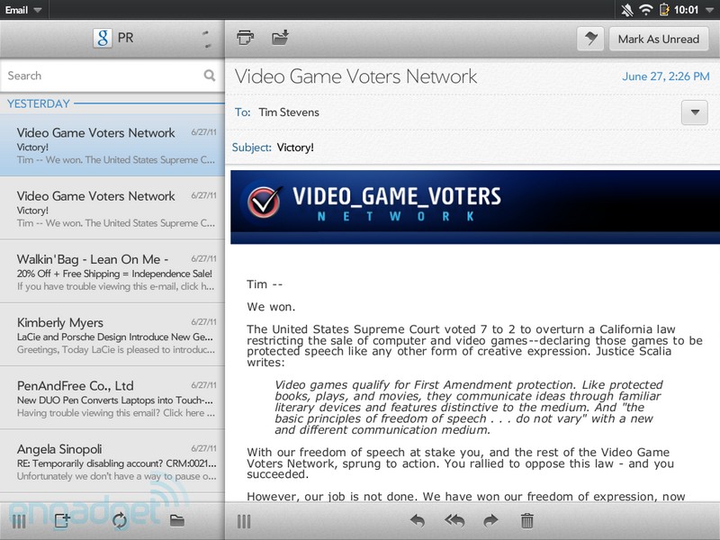Refresh the inbox
The width and height of the screenshot is (720, 540).
[x=120, y=520]
